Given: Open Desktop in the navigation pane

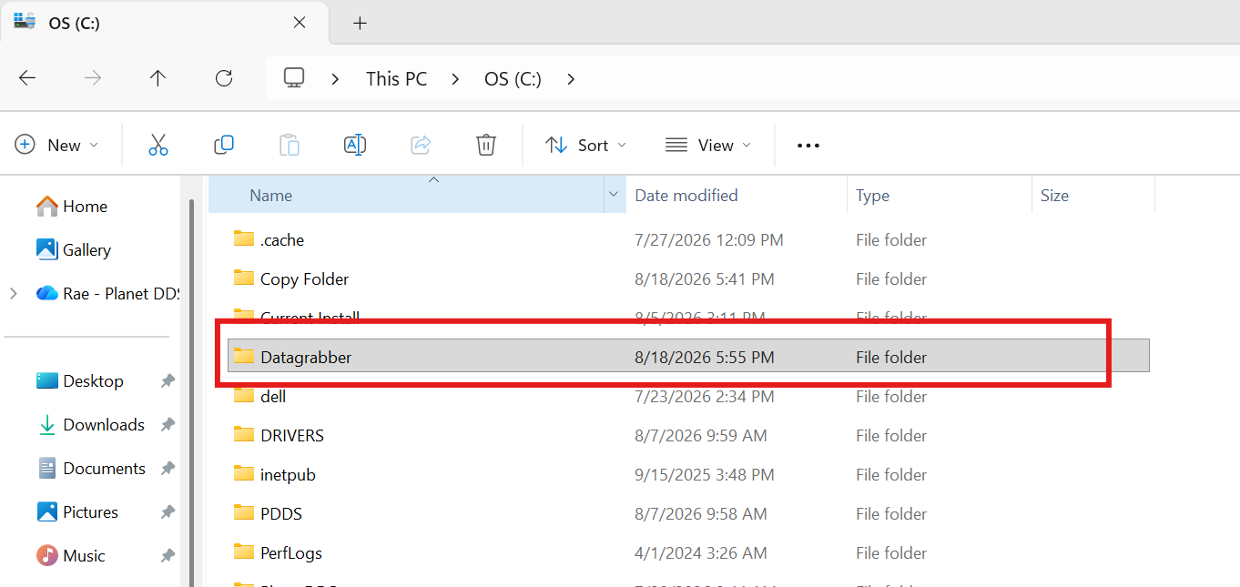Looking at the screenshot, I should tap(80, 381).
